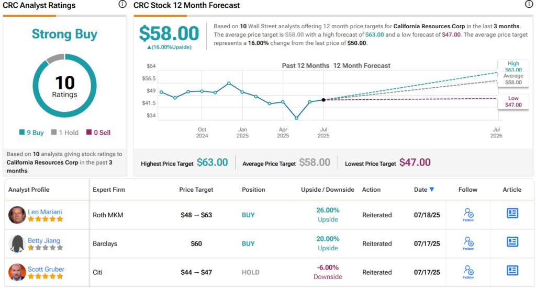This screenshot has height=290, width=536.
Task: Click Scott Gruber's profile photo
Action: tap(17, 272)
